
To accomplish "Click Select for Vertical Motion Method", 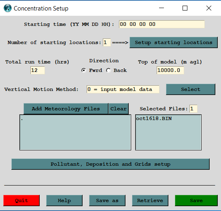I will 191,89.
